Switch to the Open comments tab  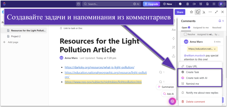click(186, 27)
